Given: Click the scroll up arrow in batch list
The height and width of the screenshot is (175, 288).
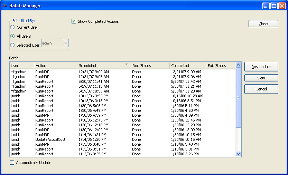Looking at the screenshot, I should pyautogui.click(x=238, y=65).
